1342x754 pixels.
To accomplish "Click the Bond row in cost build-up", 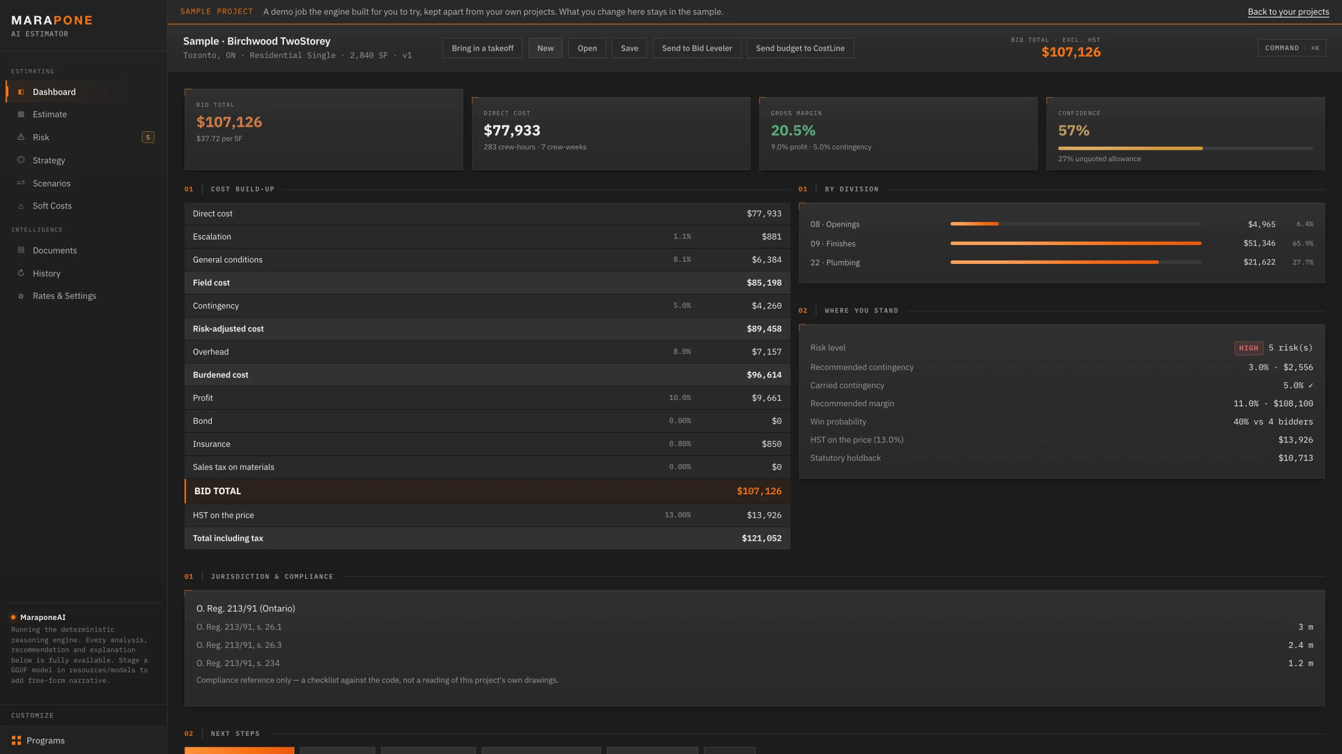I will tap(487, 421).
